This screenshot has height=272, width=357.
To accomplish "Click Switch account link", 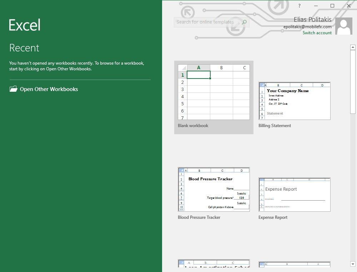I will (317, 33).
